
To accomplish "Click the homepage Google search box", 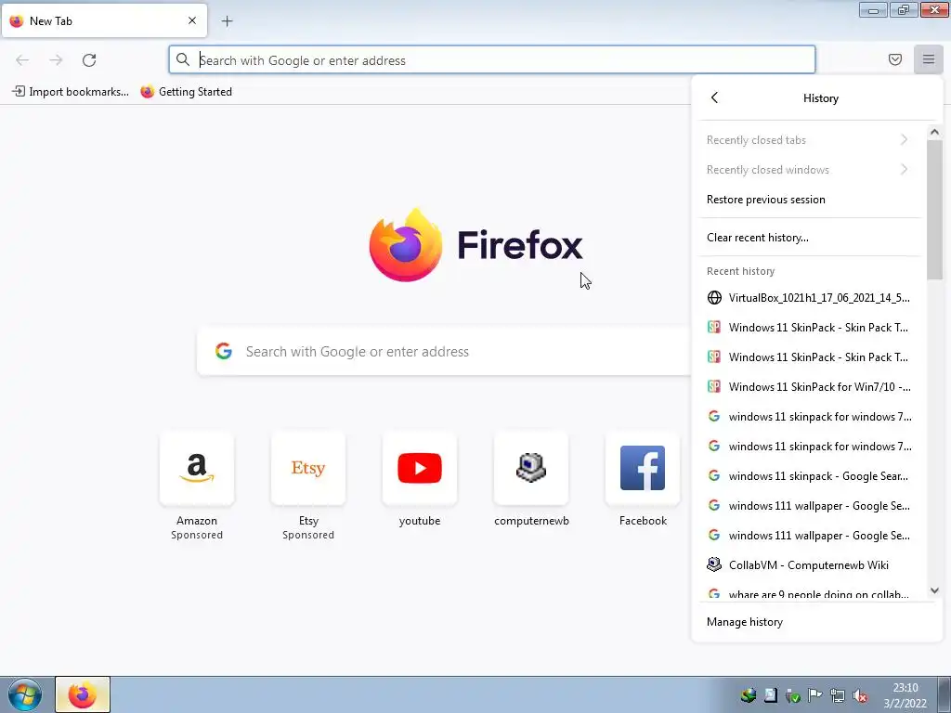I will 444,352.
